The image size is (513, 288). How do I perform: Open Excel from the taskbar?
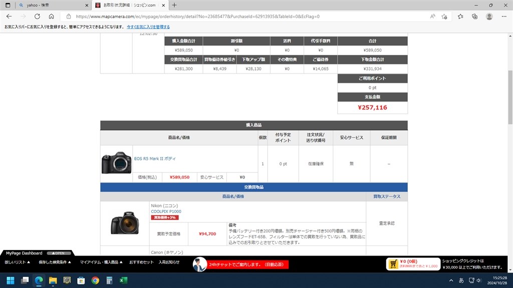pyautogui.click(x=123, y=280)
